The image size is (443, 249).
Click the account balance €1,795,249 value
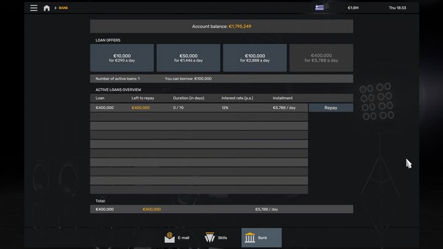pyautogui.click(x=240, y=26)
